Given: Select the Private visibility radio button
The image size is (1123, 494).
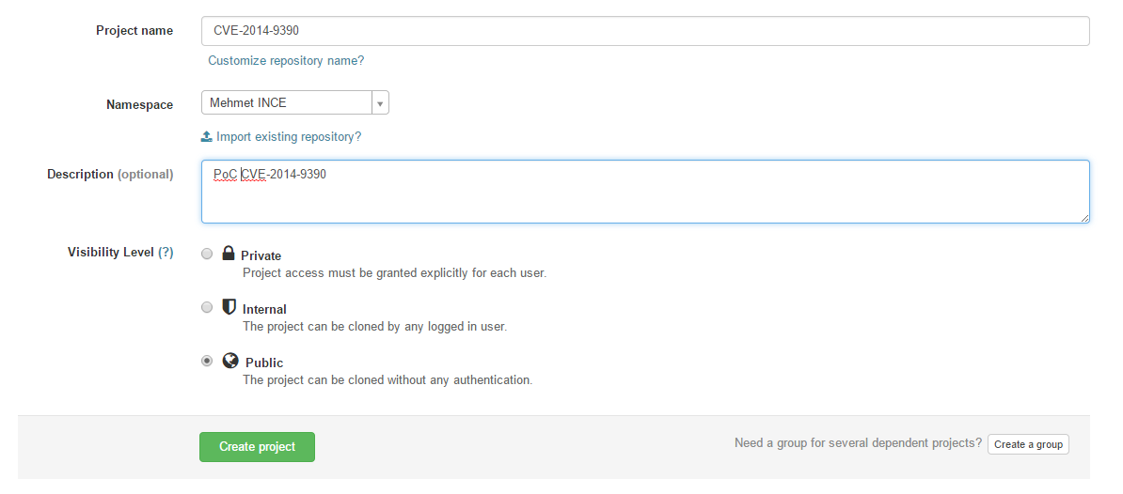Looking at the screenshot, I should (x=207, y=254).
